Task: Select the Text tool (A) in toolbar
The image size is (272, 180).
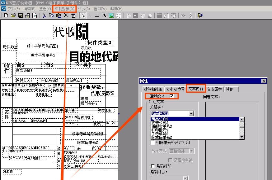Action: (x=104, y=15)
